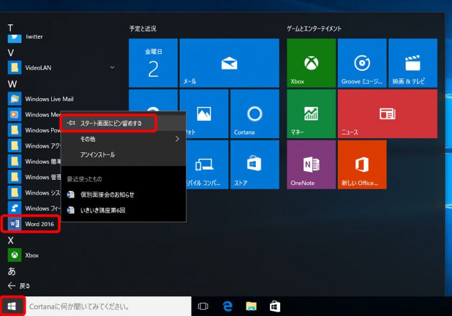Screen dimensions: 452x316
Task: Click the ゲームとエンターテイメント group title
Action: click(314, 29)
